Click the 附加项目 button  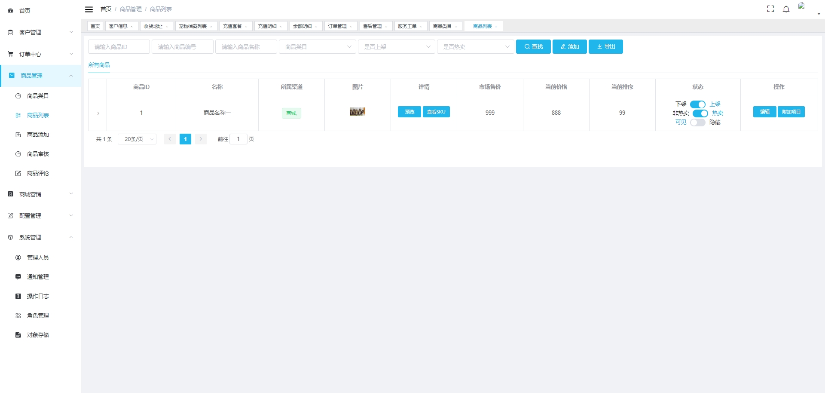click(x=791, y=112)
